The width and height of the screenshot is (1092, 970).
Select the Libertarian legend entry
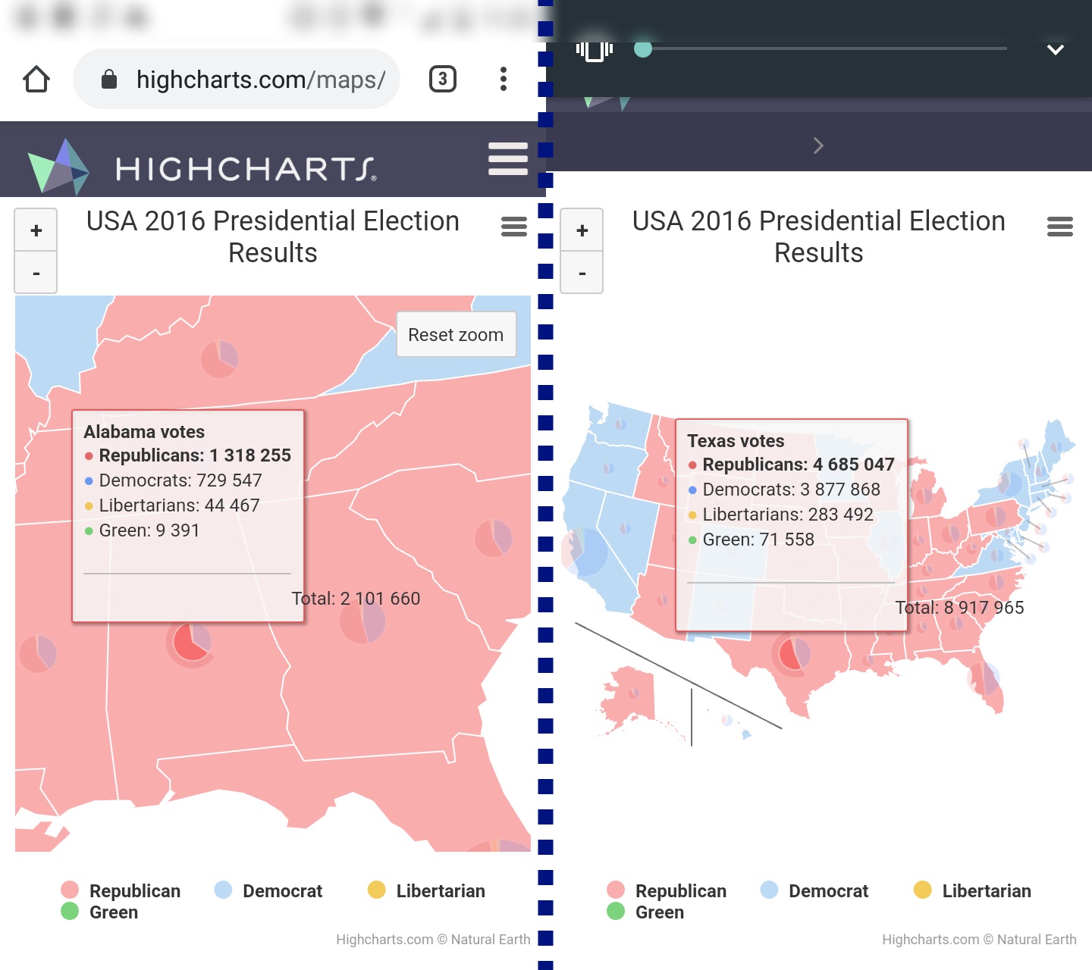coord(440,890)
